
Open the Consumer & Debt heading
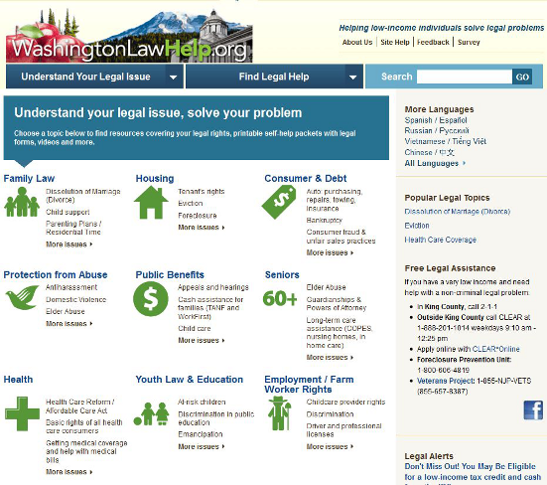point(305,179)
